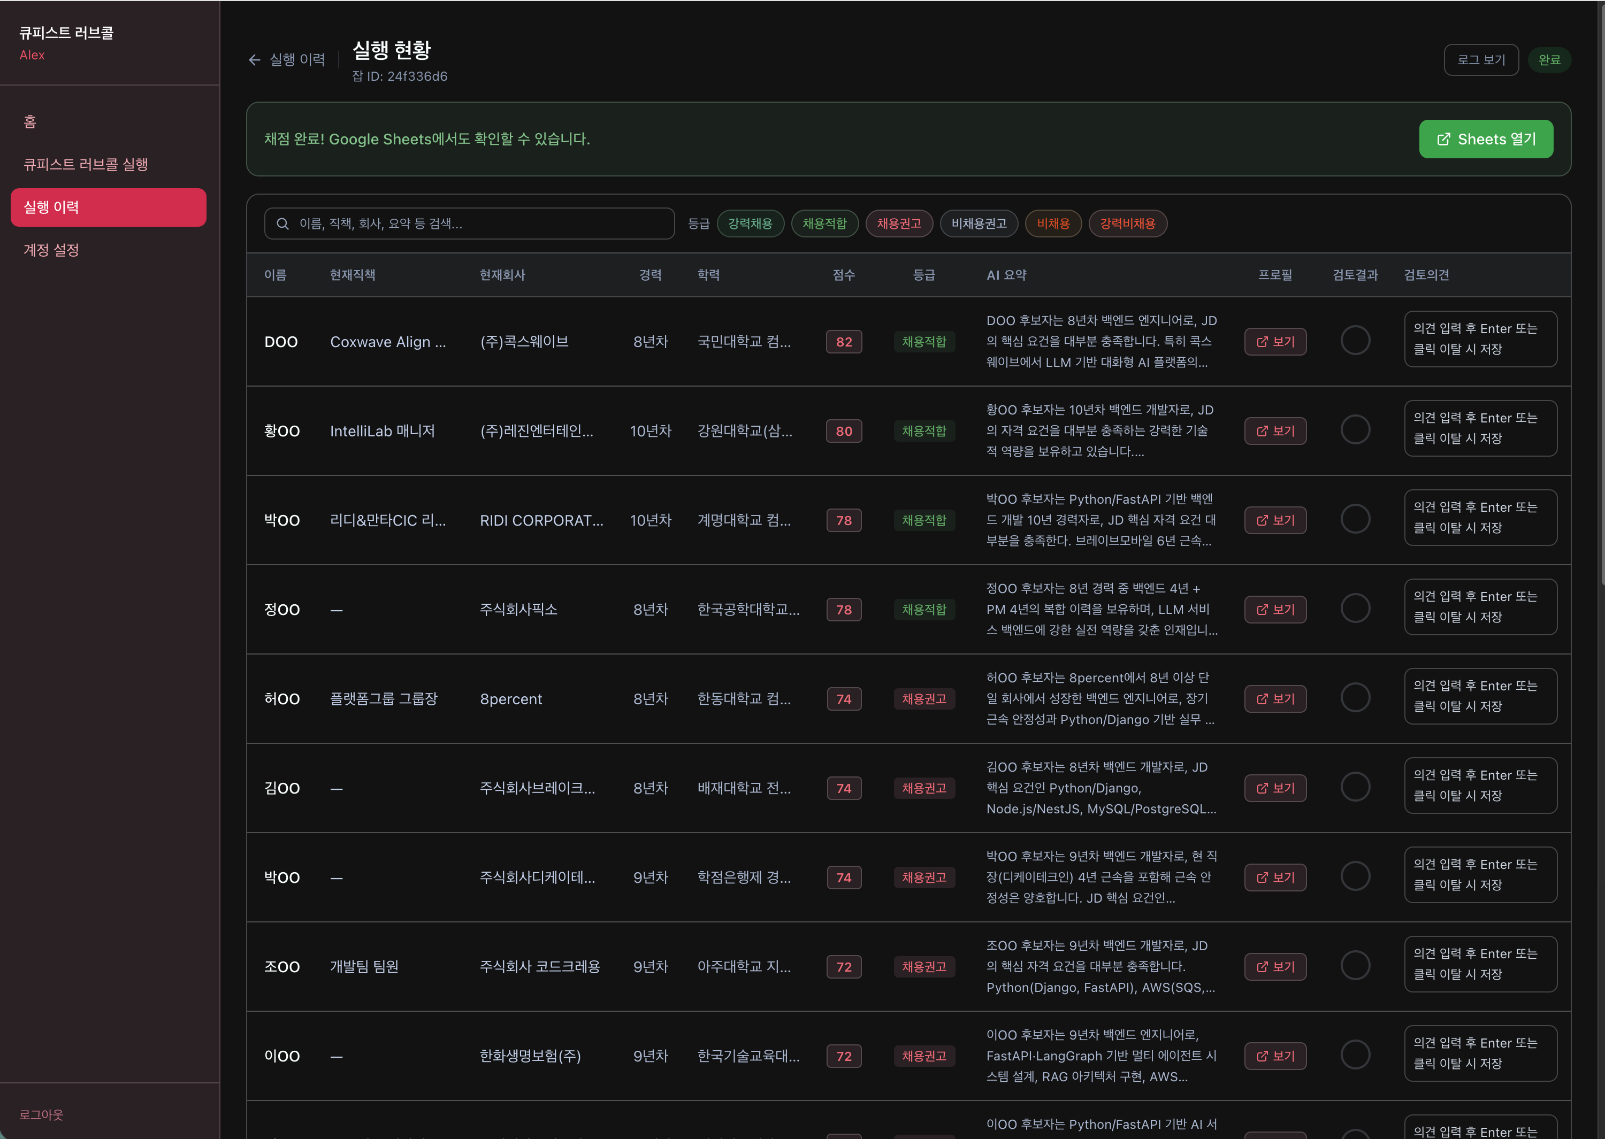The height and width of the screenshot is (1139, 1605).
Task: Open 큐피스트 러브콜 실행 sidebar item
Action: click(x=109, y=165)
